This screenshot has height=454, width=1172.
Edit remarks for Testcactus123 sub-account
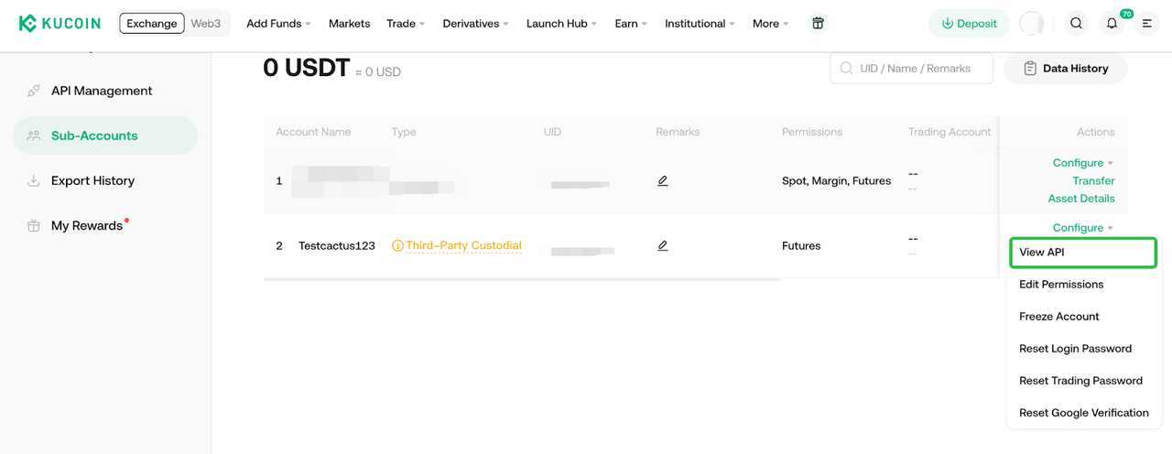coord(663,245)
